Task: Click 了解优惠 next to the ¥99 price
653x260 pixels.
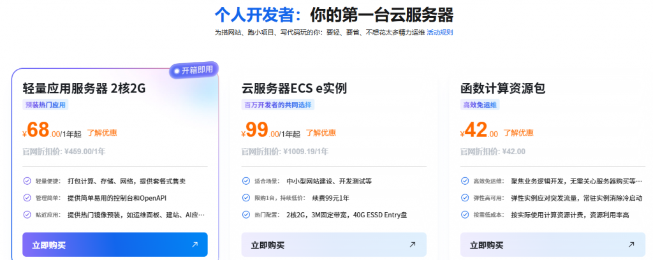Action: (321, 133)
